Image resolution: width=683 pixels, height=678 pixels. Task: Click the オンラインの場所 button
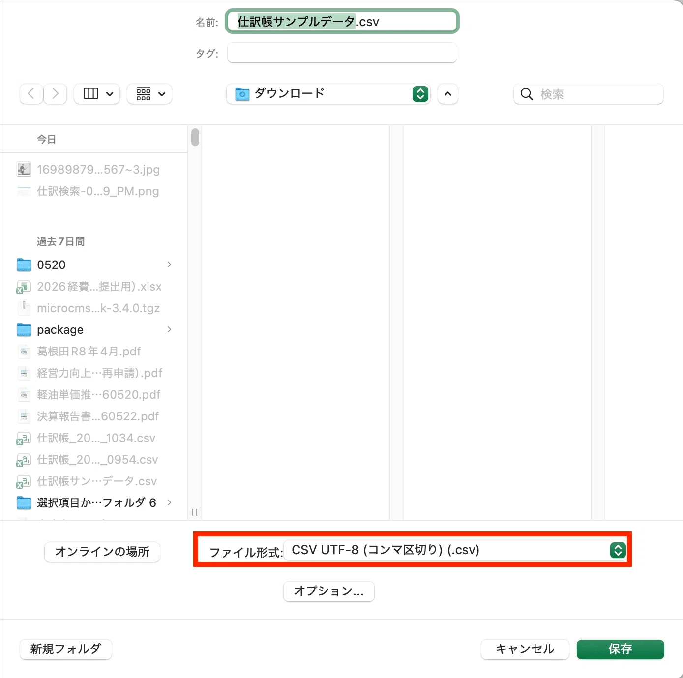pos(102,552)
